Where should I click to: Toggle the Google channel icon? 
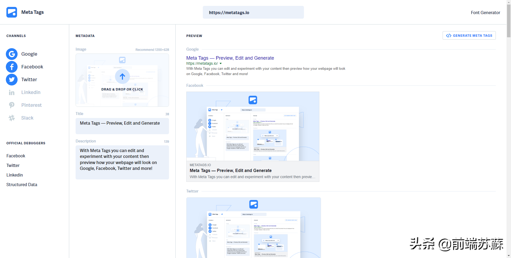12,54
